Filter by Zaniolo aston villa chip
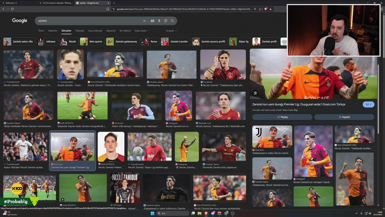 point(19,42)
